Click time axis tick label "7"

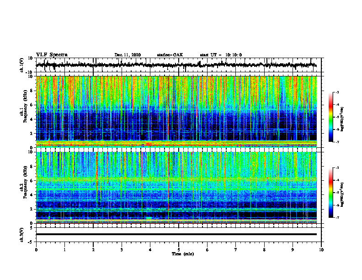pyautogui.click(x=236, y=250)
